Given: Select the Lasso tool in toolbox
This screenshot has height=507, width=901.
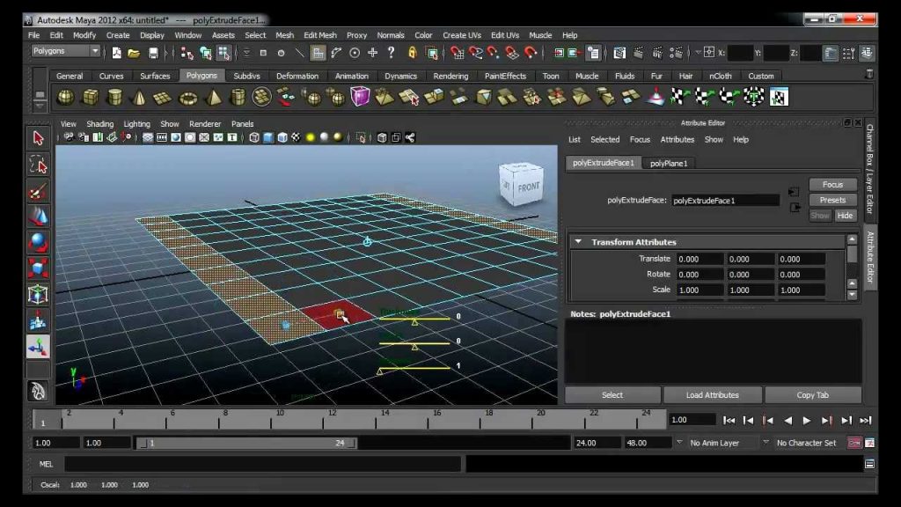Looking at the screenshot, I should point(39,165).
